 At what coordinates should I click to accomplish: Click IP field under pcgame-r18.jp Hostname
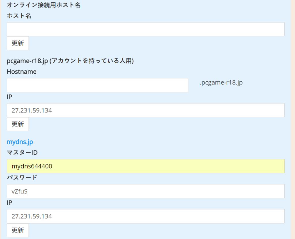145,110
